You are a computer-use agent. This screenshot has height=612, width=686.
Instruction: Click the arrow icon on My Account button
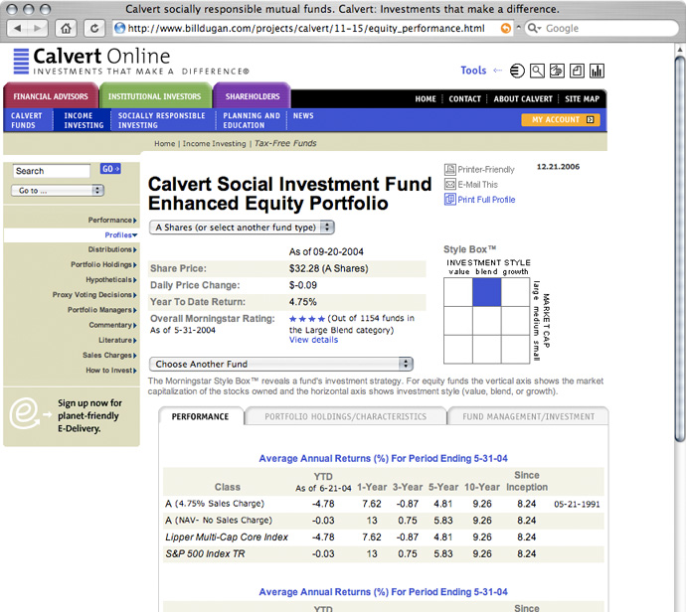pos(590,120)
